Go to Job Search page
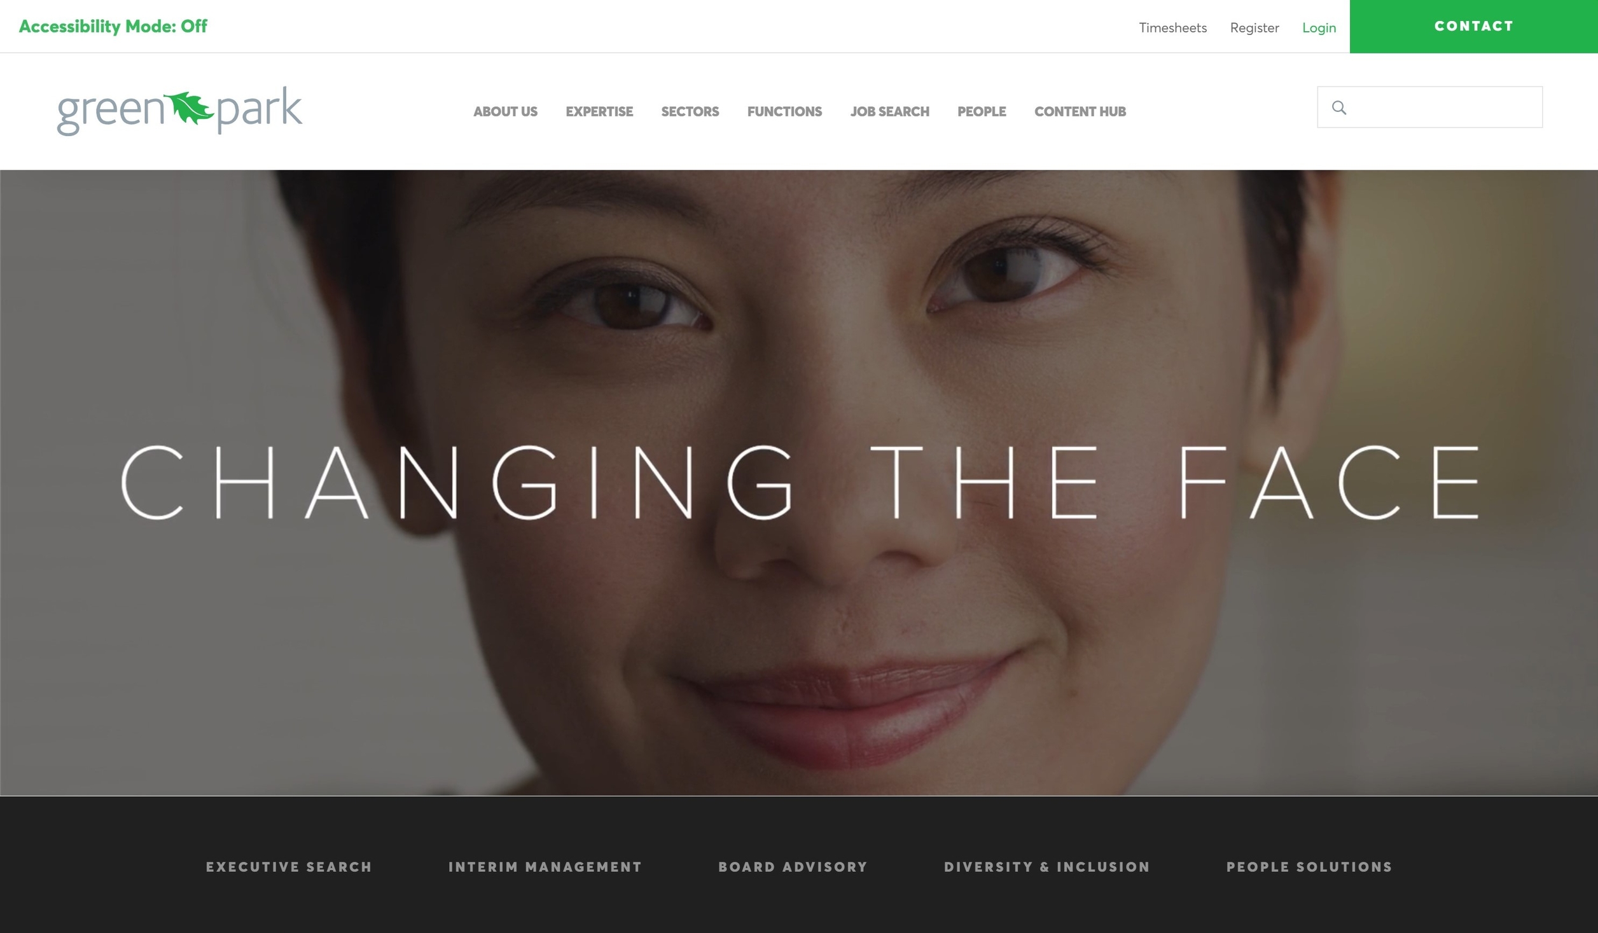 click(890, 111)
